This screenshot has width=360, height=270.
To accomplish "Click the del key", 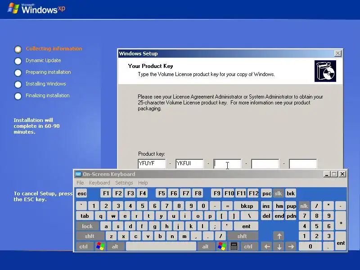I will tap(266, 216).
